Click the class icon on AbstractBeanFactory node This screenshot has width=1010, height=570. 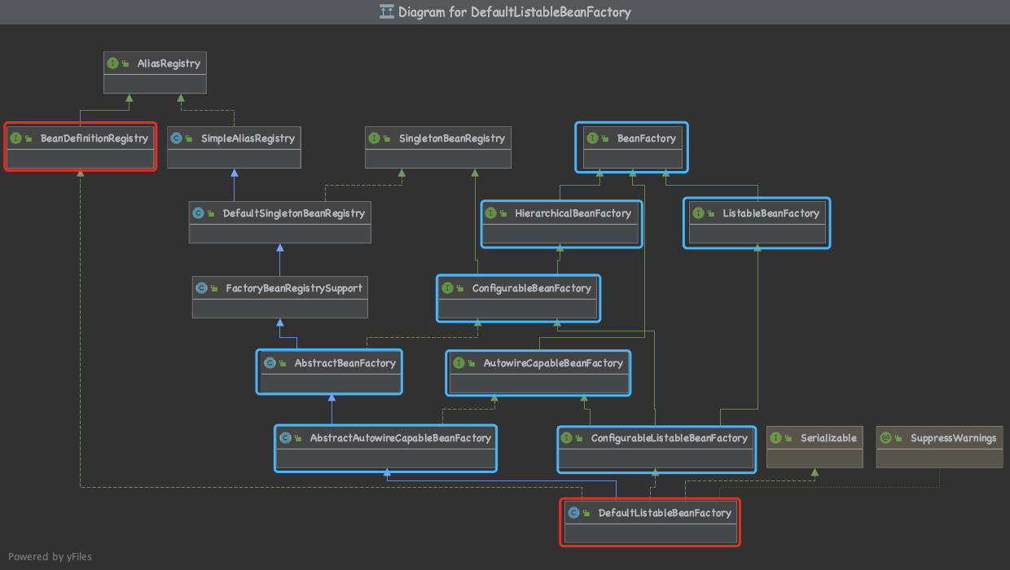(x=269, y=362)
